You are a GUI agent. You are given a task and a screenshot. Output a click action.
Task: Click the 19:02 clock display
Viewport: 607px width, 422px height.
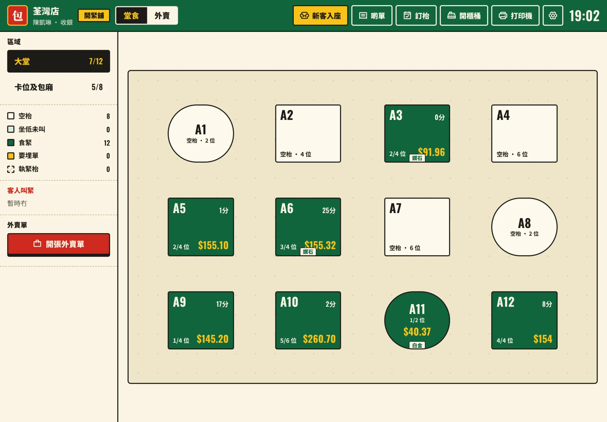point(584,16)
